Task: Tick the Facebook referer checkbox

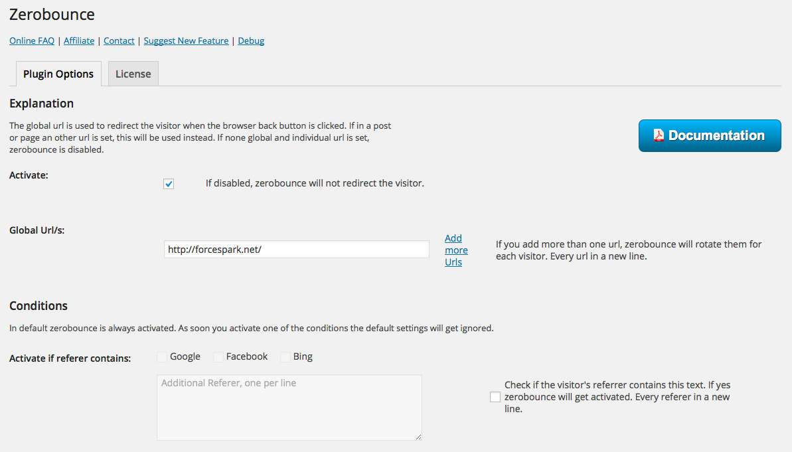Action: pyautogui.click(x=218, y=357)
